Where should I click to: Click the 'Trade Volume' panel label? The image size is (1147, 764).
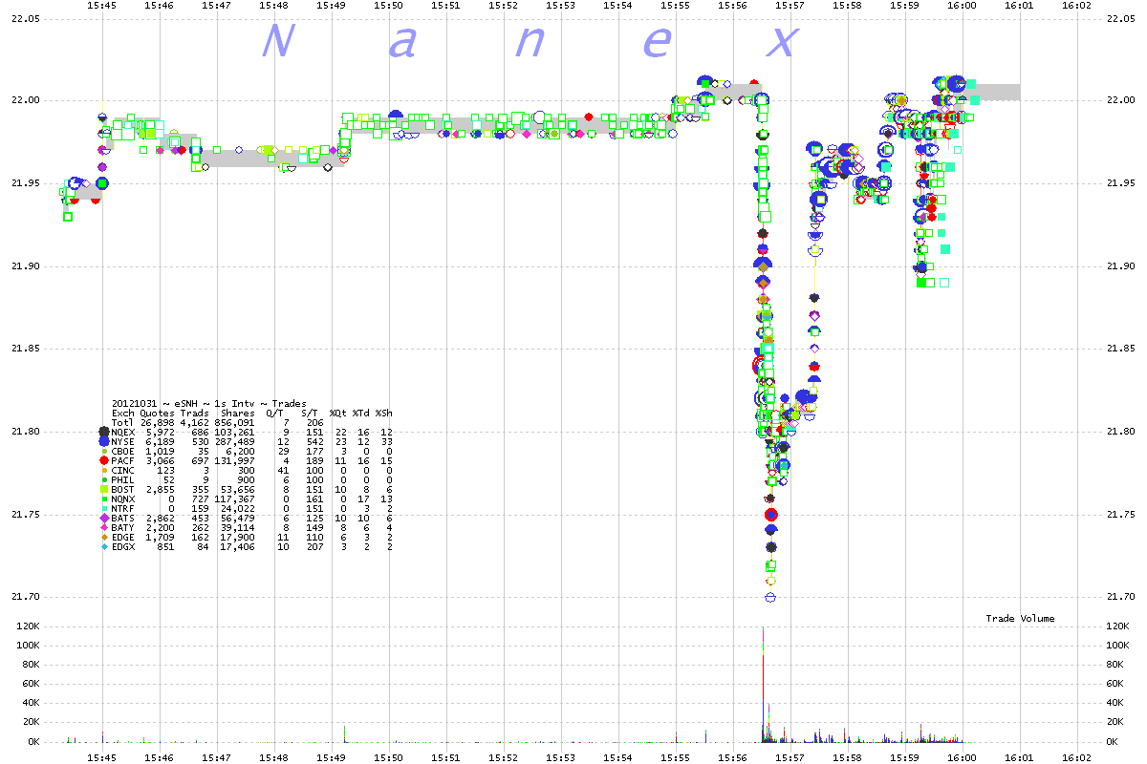point(1021,619)
